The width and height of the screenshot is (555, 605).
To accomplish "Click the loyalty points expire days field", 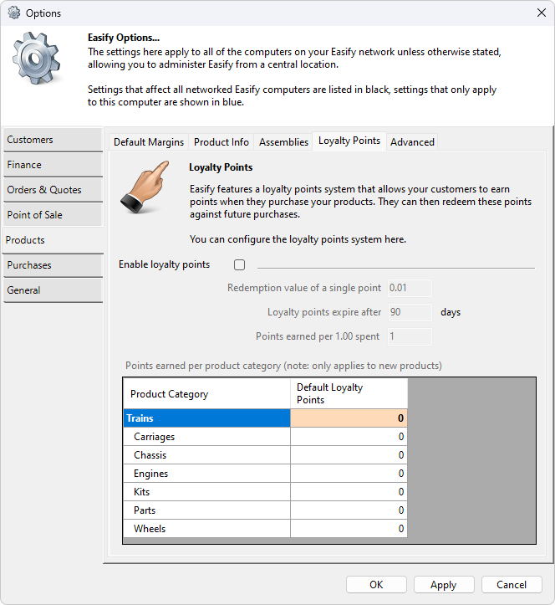I will pos(410,312).
